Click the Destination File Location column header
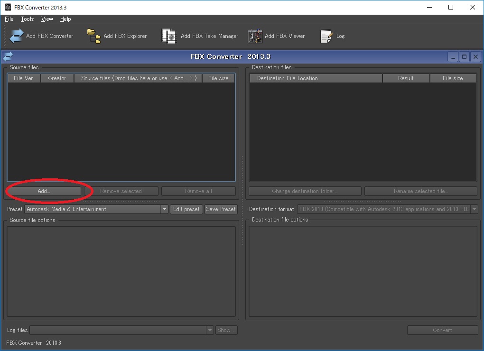This screenshot has width=484, height=351. click(316, 78)
